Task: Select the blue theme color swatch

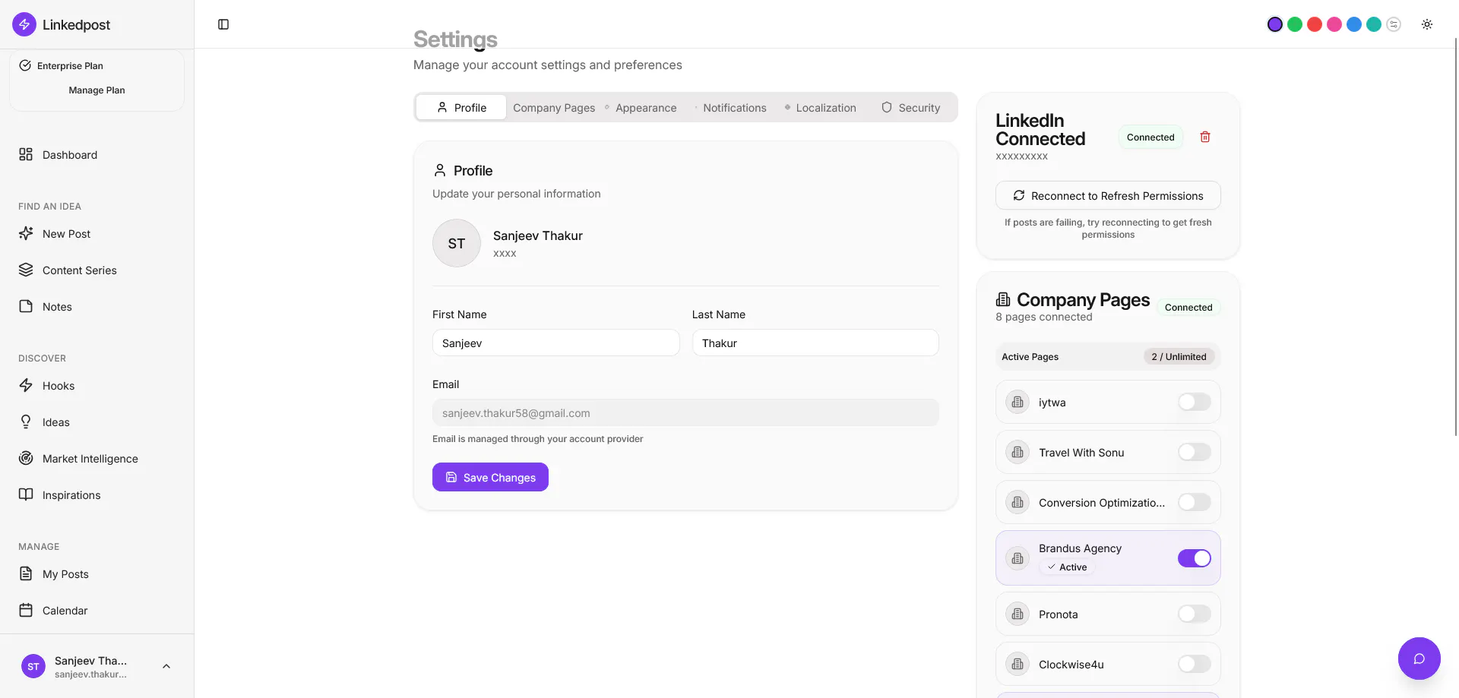Action: point(1354,24)
